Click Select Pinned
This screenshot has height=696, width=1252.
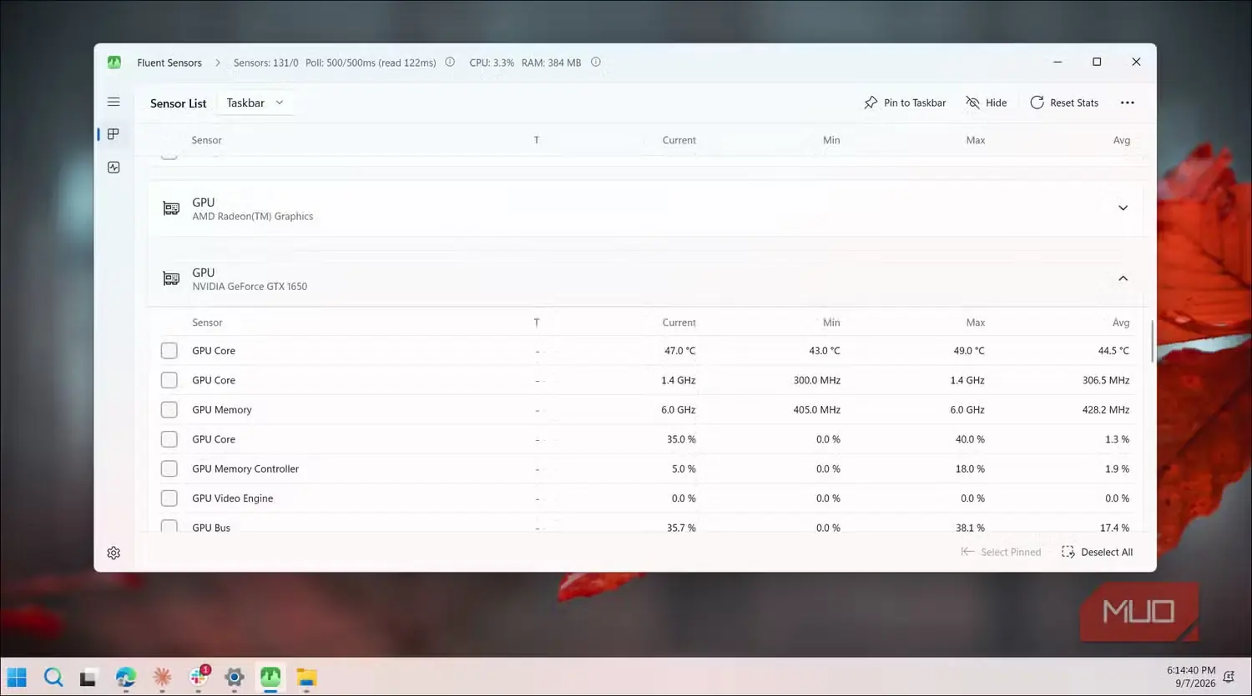click(1001, 552)
